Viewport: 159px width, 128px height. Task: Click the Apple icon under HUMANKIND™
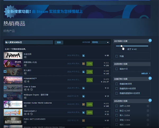tap(28, 81)
